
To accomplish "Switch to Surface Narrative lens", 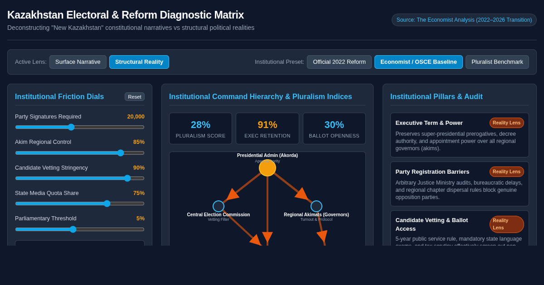I will 78,62.
